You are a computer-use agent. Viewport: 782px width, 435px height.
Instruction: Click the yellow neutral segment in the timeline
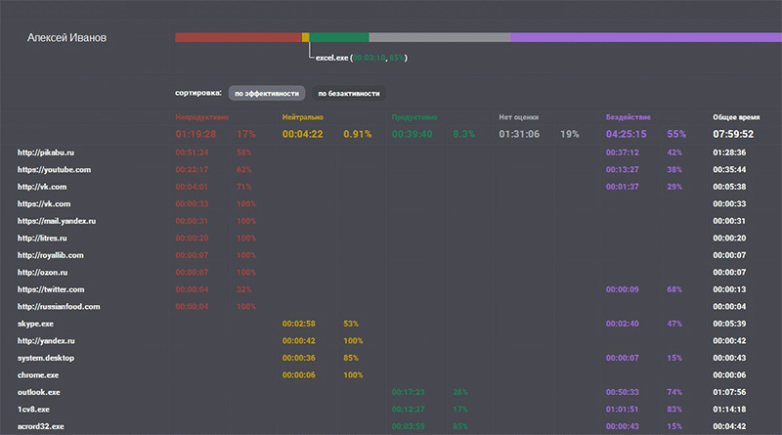pos(306,37)
